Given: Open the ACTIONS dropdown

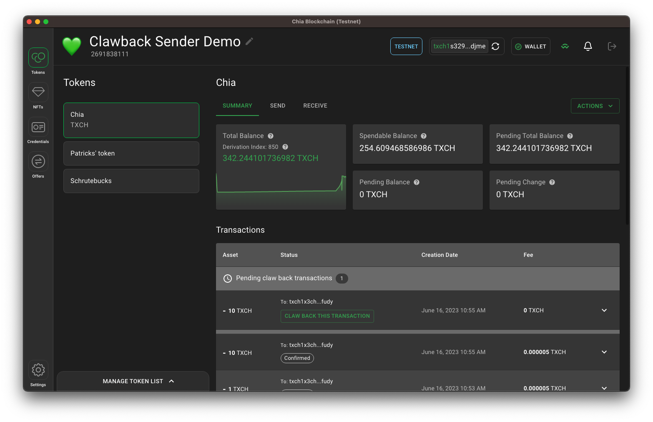Looking at the screenshot, I should (595, 106).
